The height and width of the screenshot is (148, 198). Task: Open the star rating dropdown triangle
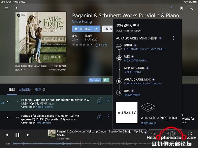91,45
